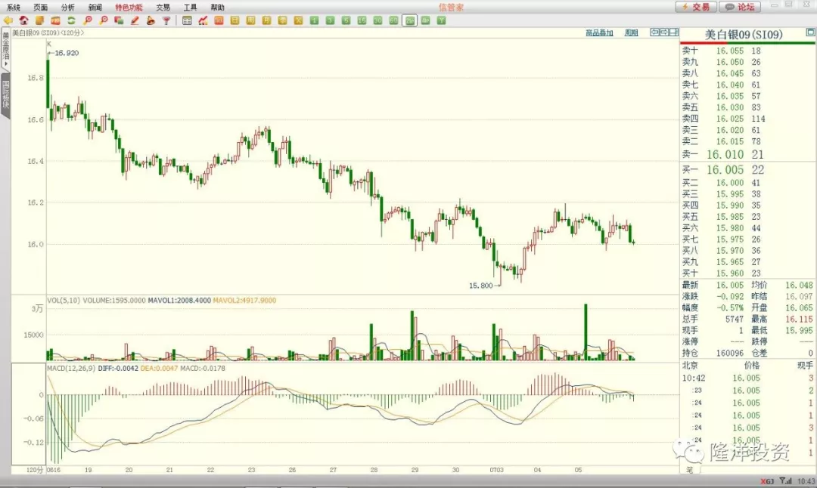This screenshot has height=488, width=817.
Task: Click the 周期 link above chart
Action: [631, 32]
